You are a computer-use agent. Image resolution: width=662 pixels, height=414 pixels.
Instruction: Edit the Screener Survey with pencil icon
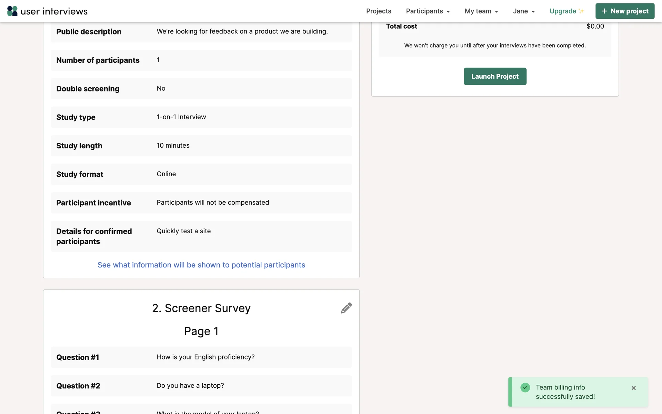(346, 308)
